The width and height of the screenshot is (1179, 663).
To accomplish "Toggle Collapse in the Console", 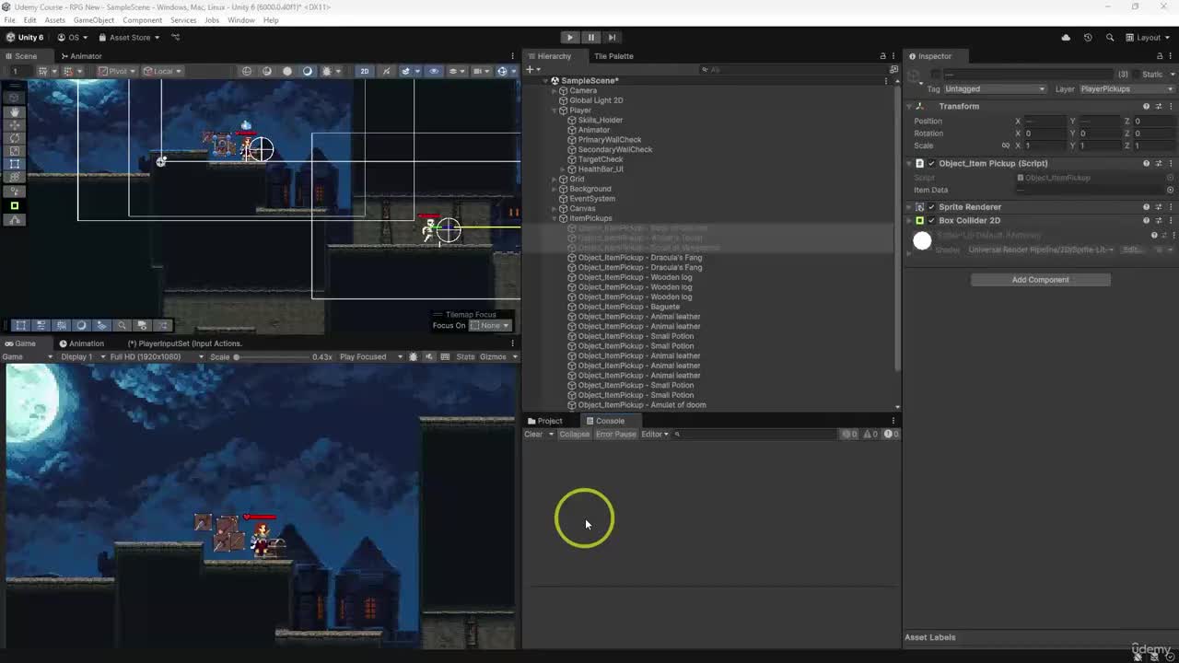I will (574, 435).
